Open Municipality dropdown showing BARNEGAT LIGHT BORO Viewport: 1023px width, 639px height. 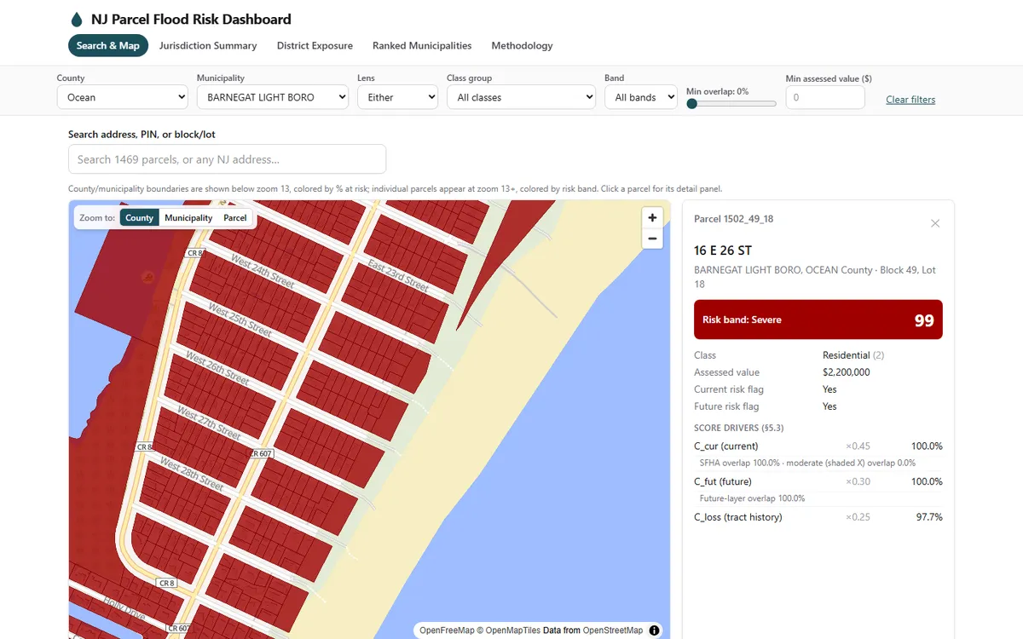coord(273,97)
